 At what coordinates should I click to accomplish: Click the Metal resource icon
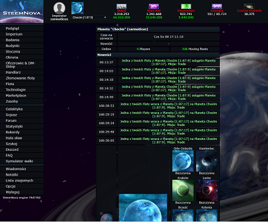(122, 7)
